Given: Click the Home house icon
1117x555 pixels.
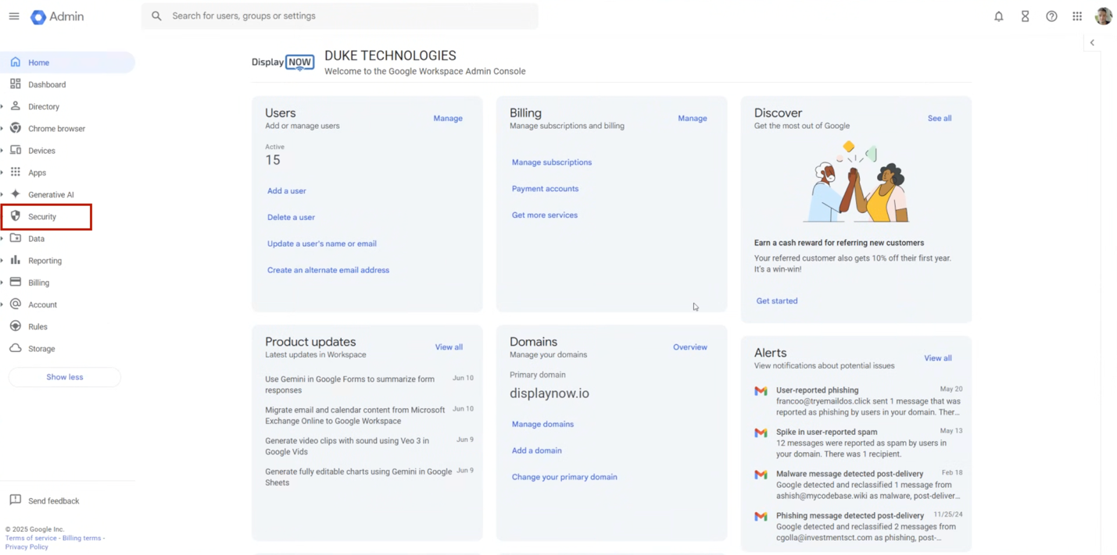Looking at the screenshot, I should (15, 62).
